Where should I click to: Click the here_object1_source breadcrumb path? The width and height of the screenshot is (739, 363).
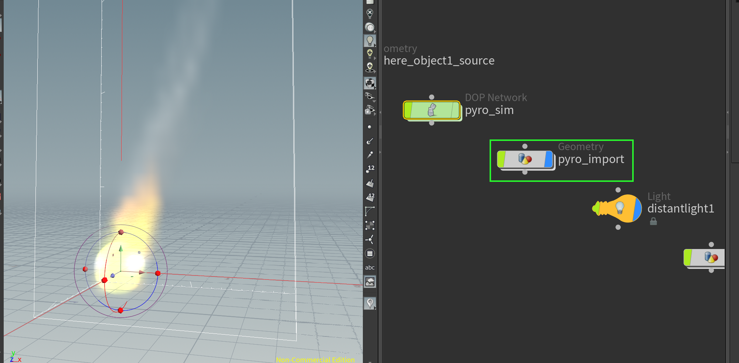[x=438, y=60]
